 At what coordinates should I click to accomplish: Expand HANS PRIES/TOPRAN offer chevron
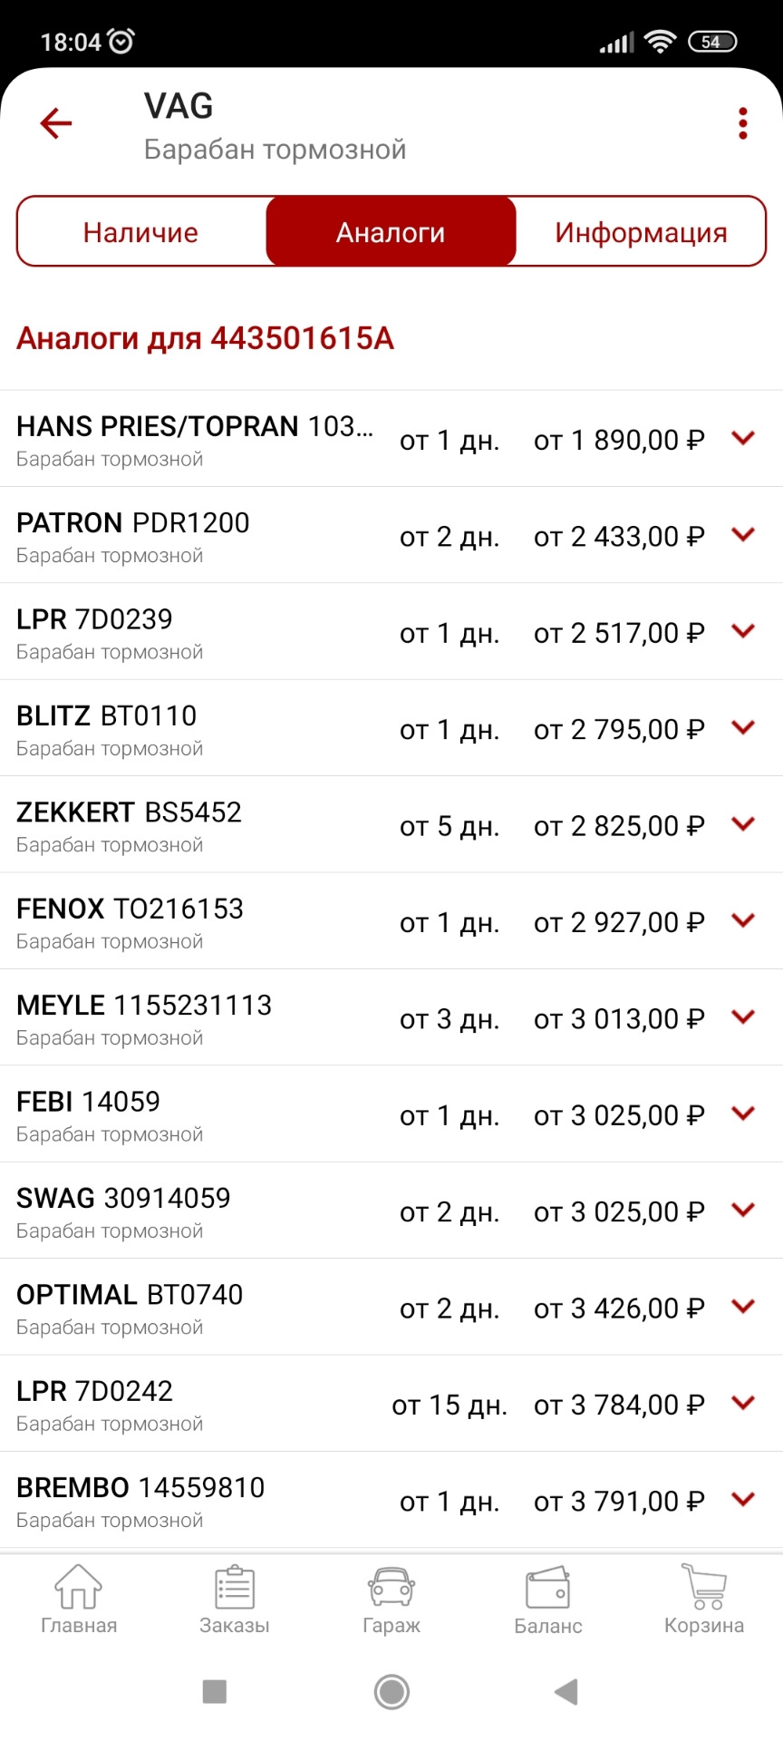(743, 439)
